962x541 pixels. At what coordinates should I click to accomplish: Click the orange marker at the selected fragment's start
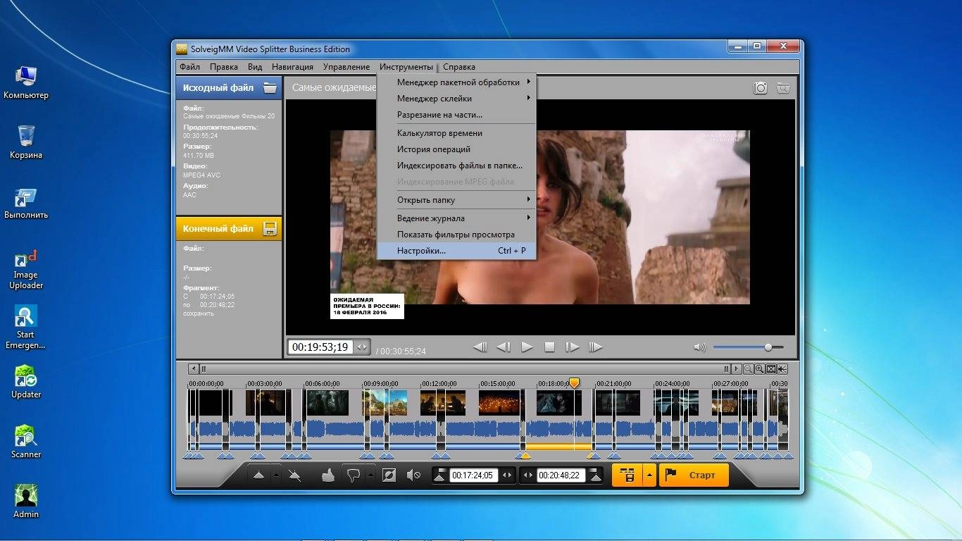click(x=525, y=456)
